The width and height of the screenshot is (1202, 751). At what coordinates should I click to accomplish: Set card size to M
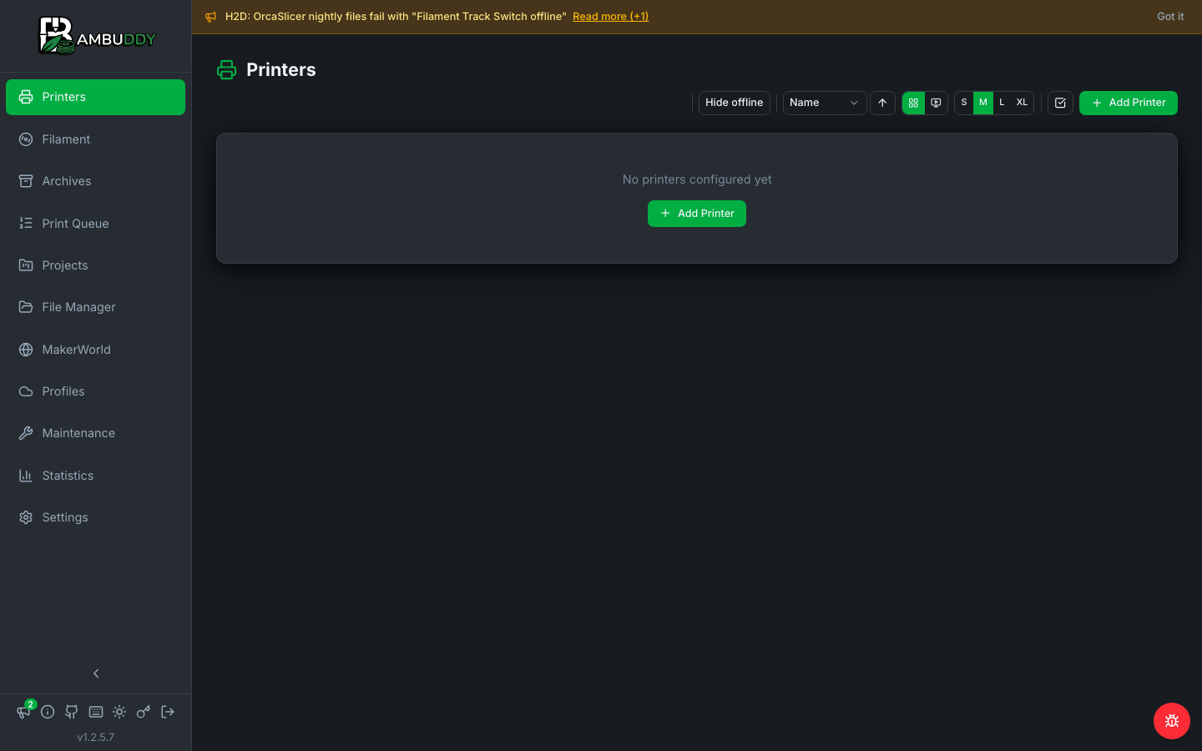(x=983, y=103)
